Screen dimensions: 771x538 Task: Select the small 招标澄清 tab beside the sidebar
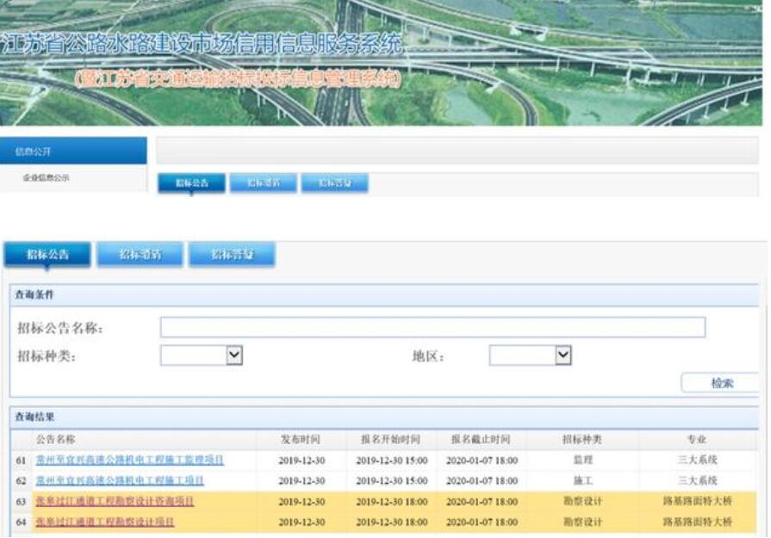263,183
